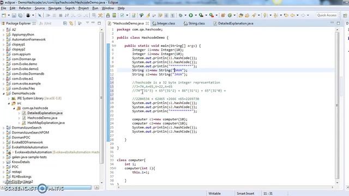Click the Forward navigation arrow icon
The image size is (349, 196).
pos(303,15)
